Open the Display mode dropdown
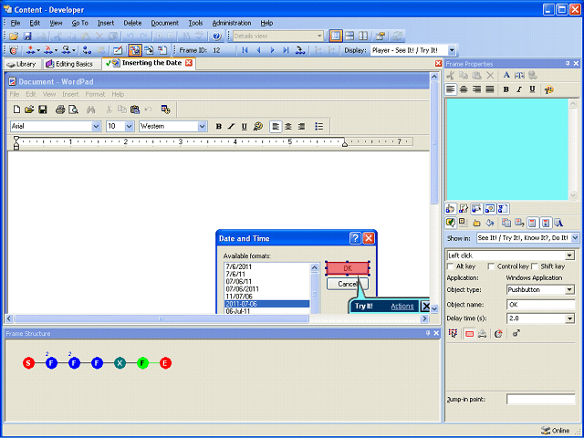 [x=452, y=50]
